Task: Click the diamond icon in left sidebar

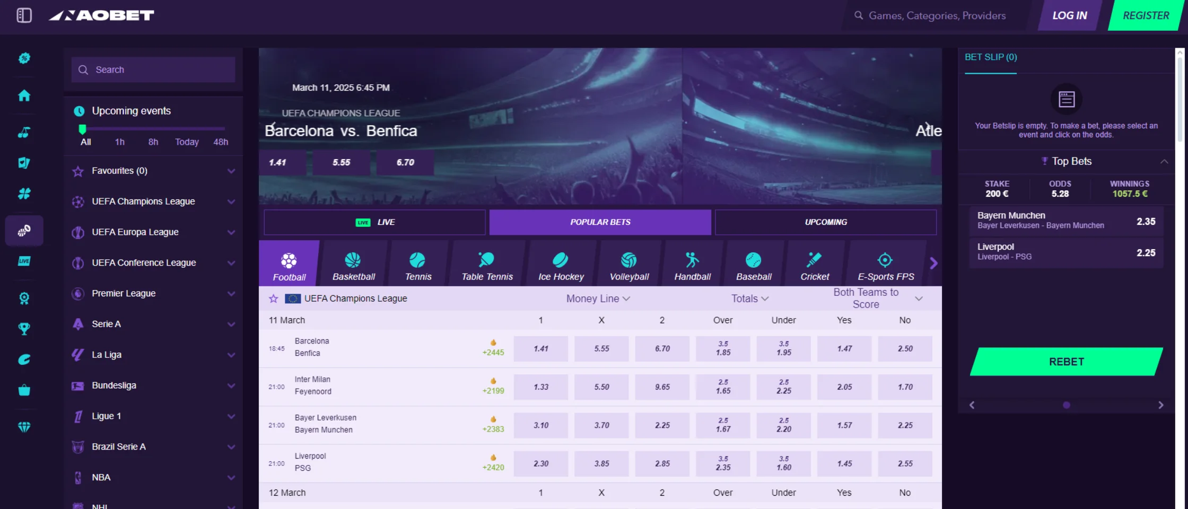Action: tap(24, 427)
